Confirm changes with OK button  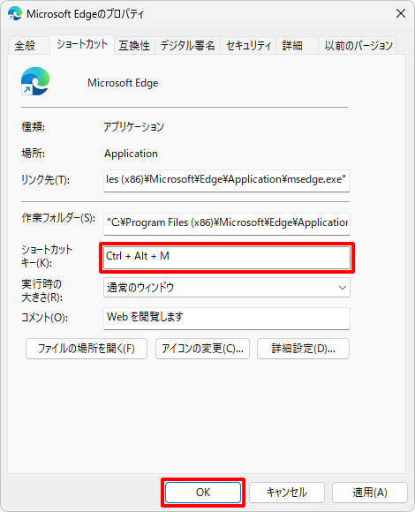coord(203,493)
